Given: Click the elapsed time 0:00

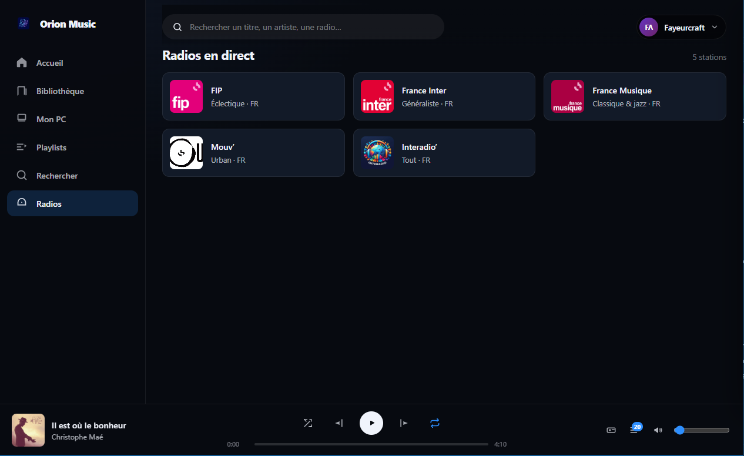Looking at the screenshot, I should pyautogui.click(x=233, y=444).
